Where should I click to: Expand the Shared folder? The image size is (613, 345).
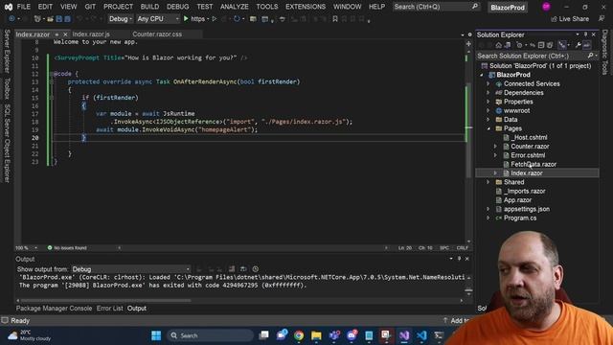pos(488,182)
